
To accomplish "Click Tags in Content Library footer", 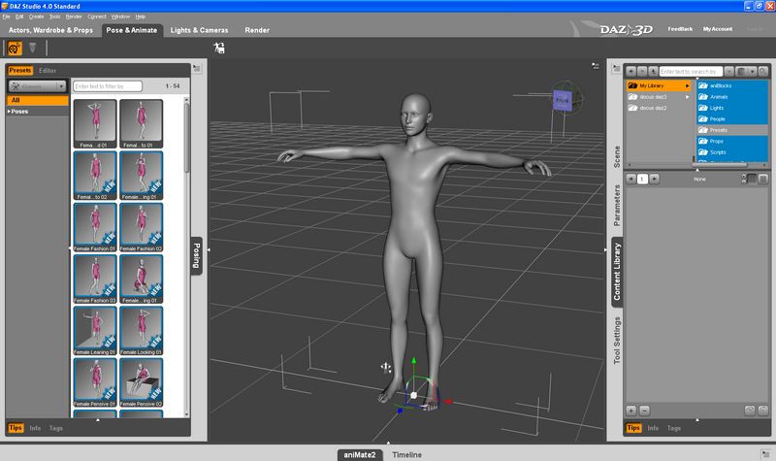I will pos(673,428).
